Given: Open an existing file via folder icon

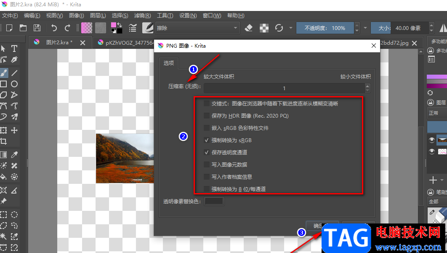Looking at the screenshot, I should tap(23, 28).
